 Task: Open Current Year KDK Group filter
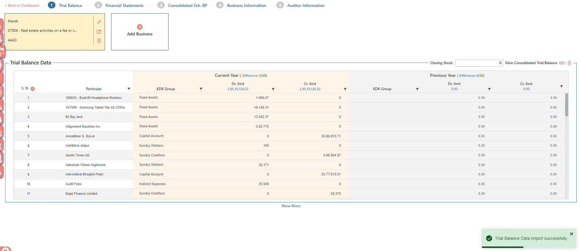coord(201,89)
